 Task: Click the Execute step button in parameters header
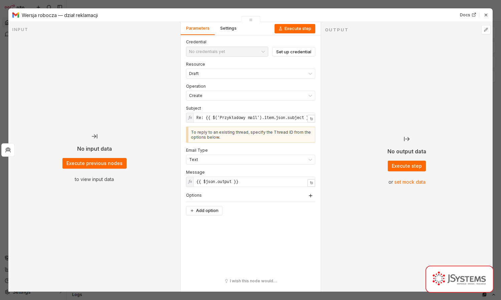pyautogui.click(x=295, y=29)
